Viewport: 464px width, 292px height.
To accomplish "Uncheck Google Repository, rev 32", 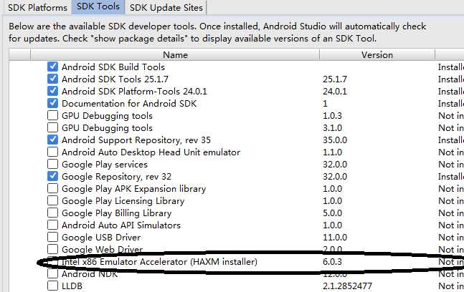I will (x=52, y=177).
